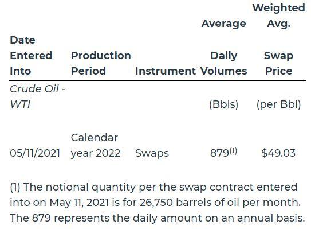Viewport: 311px width, 229px height.
Task: Click the 'Average Daily Volumes' column header
Action: 223,47
